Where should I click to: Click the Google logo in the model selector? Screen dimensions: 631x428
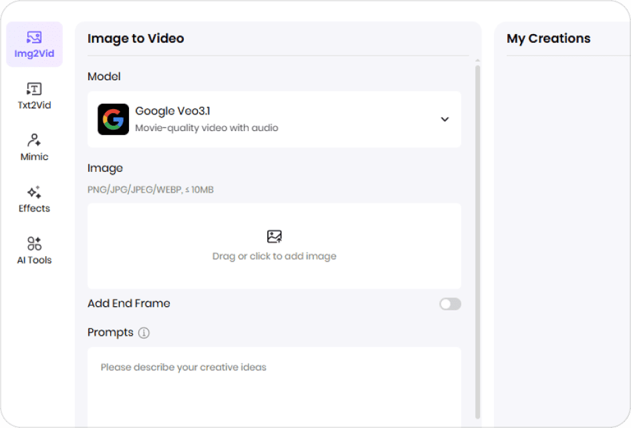(x=113, y=119)
